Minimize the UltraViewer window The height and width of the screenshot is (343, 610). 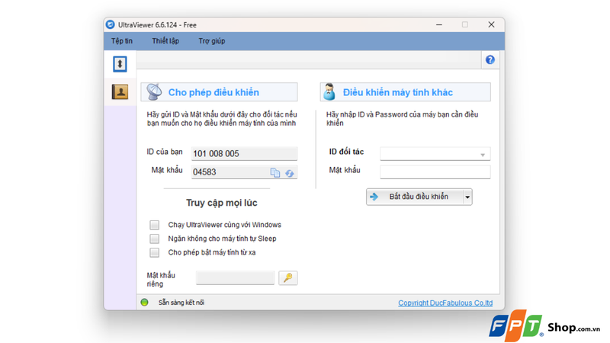click(x=439, y=24)
